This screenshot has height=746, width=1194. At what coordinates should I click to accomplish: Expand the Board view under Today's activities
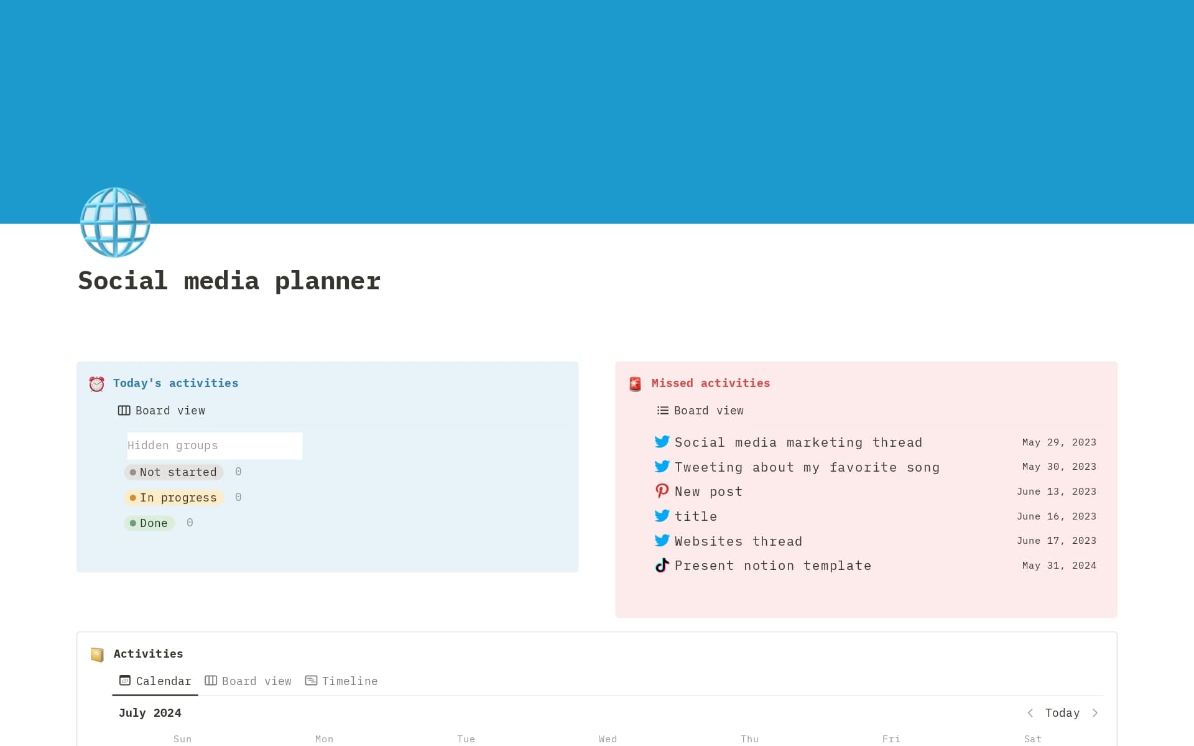coord(170,411)
